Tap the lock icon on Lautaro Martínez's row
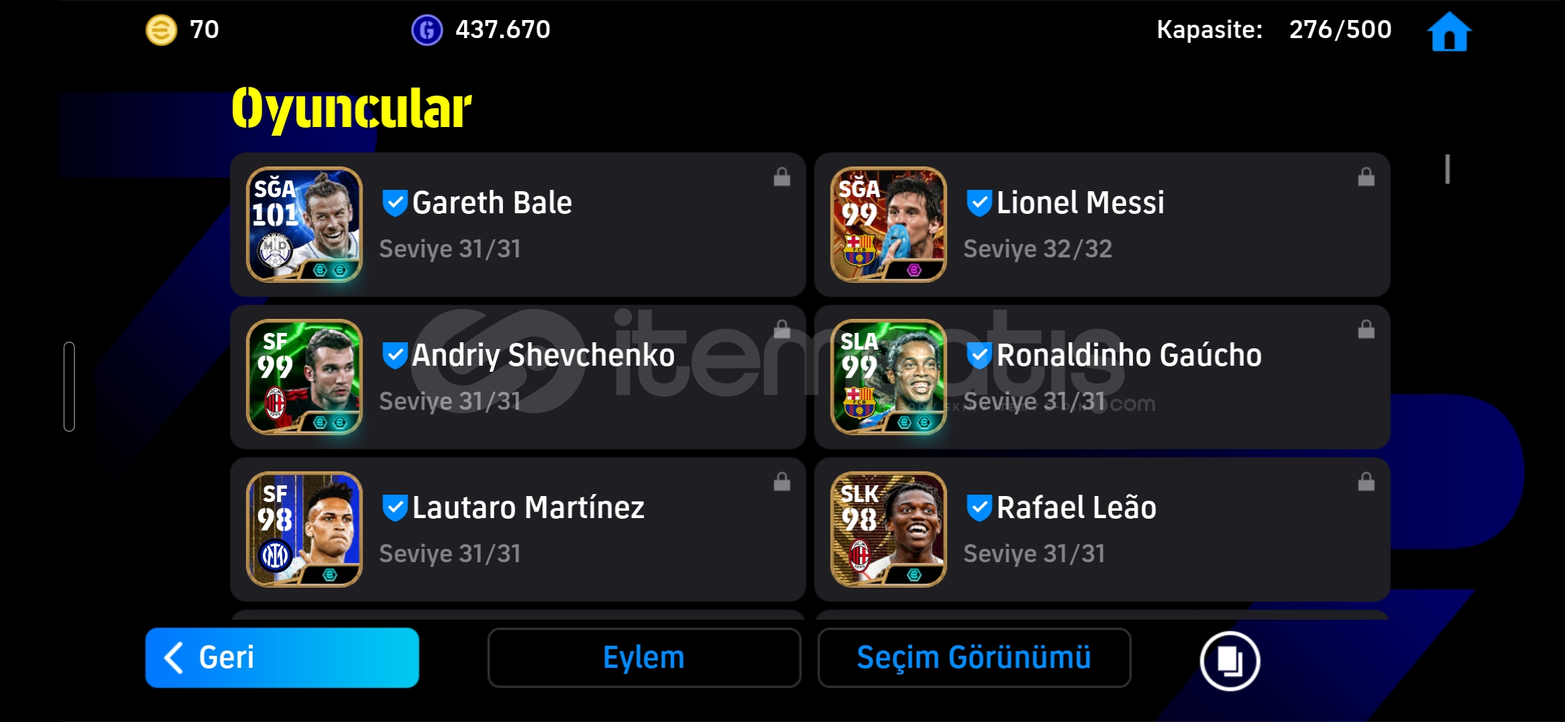The width and height of the screenshot is (1565, 722). click(782, 482)
